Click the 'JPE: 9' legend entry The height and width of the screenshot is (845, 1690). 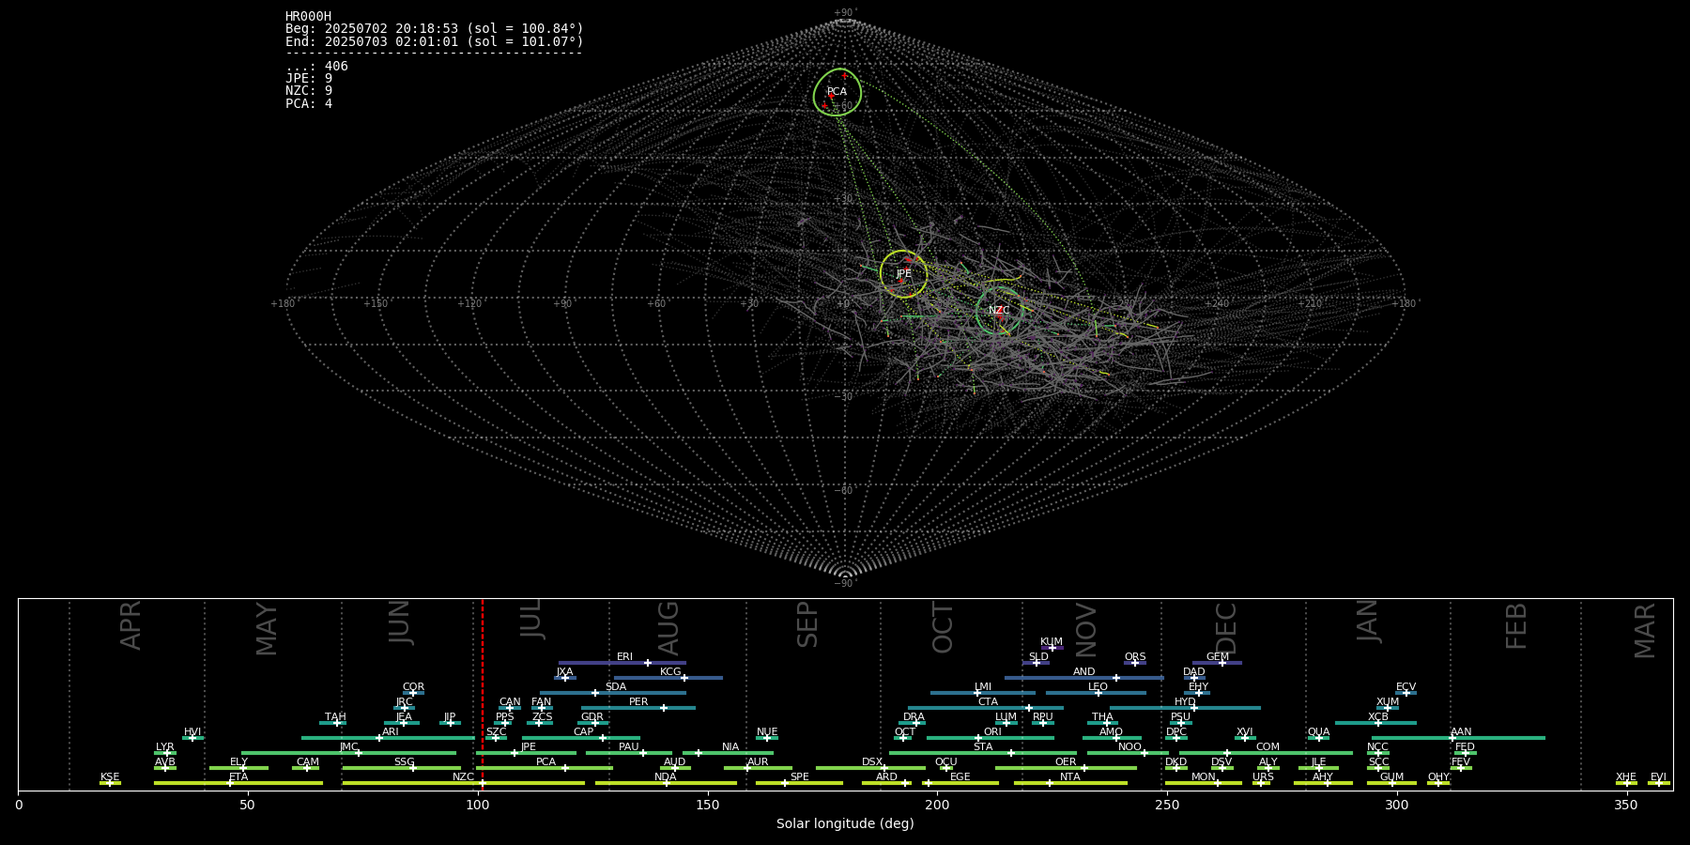click(x=309, y=78)
